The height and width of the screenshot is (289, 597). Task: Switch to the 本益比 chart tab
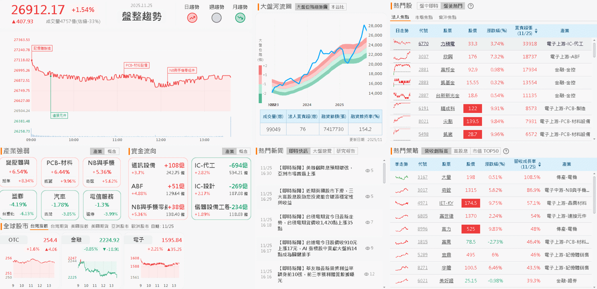tap(337, 7)
